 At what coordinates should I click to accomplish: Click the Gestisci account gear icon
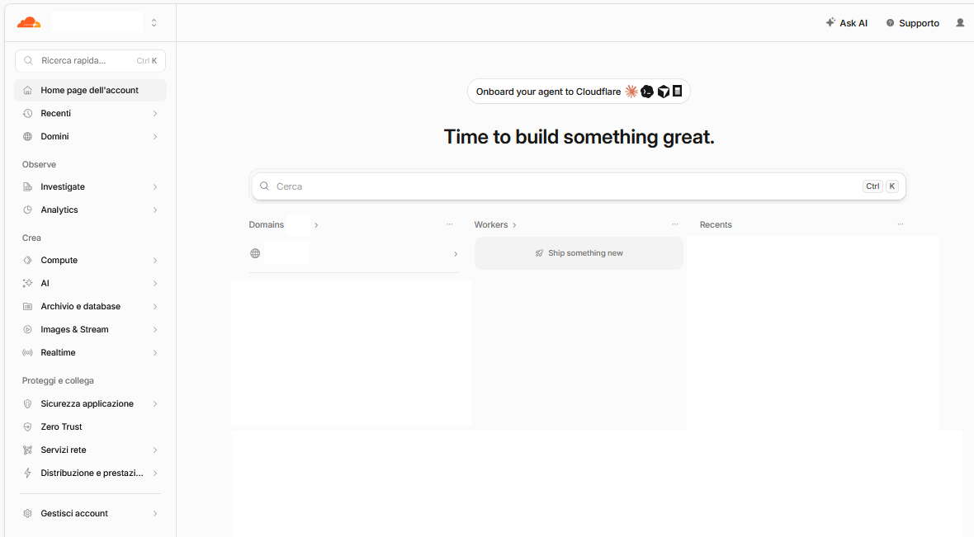coord(27,513)
